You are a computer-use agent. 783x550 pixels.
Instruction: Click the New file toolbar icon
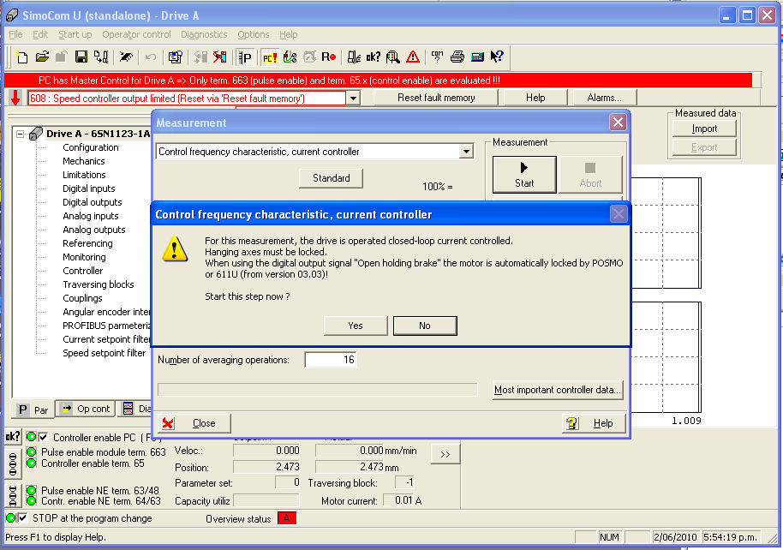[x=21, y=57]
